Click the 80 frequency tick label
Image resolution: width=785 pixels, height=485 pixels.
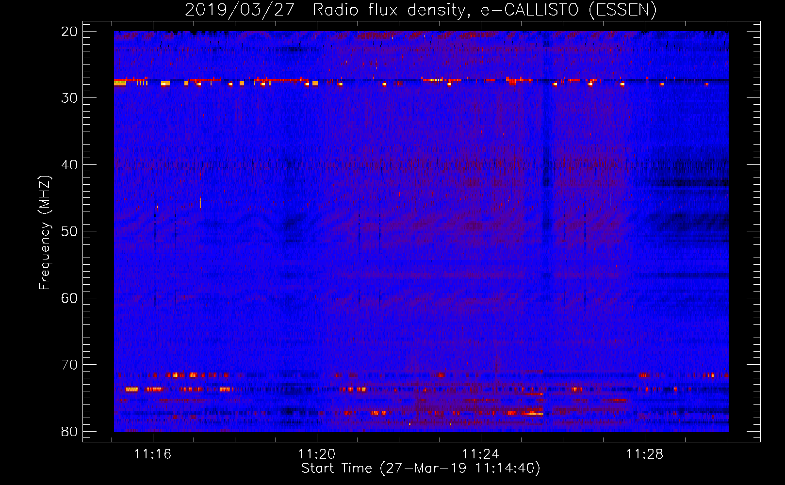point(70,431)
